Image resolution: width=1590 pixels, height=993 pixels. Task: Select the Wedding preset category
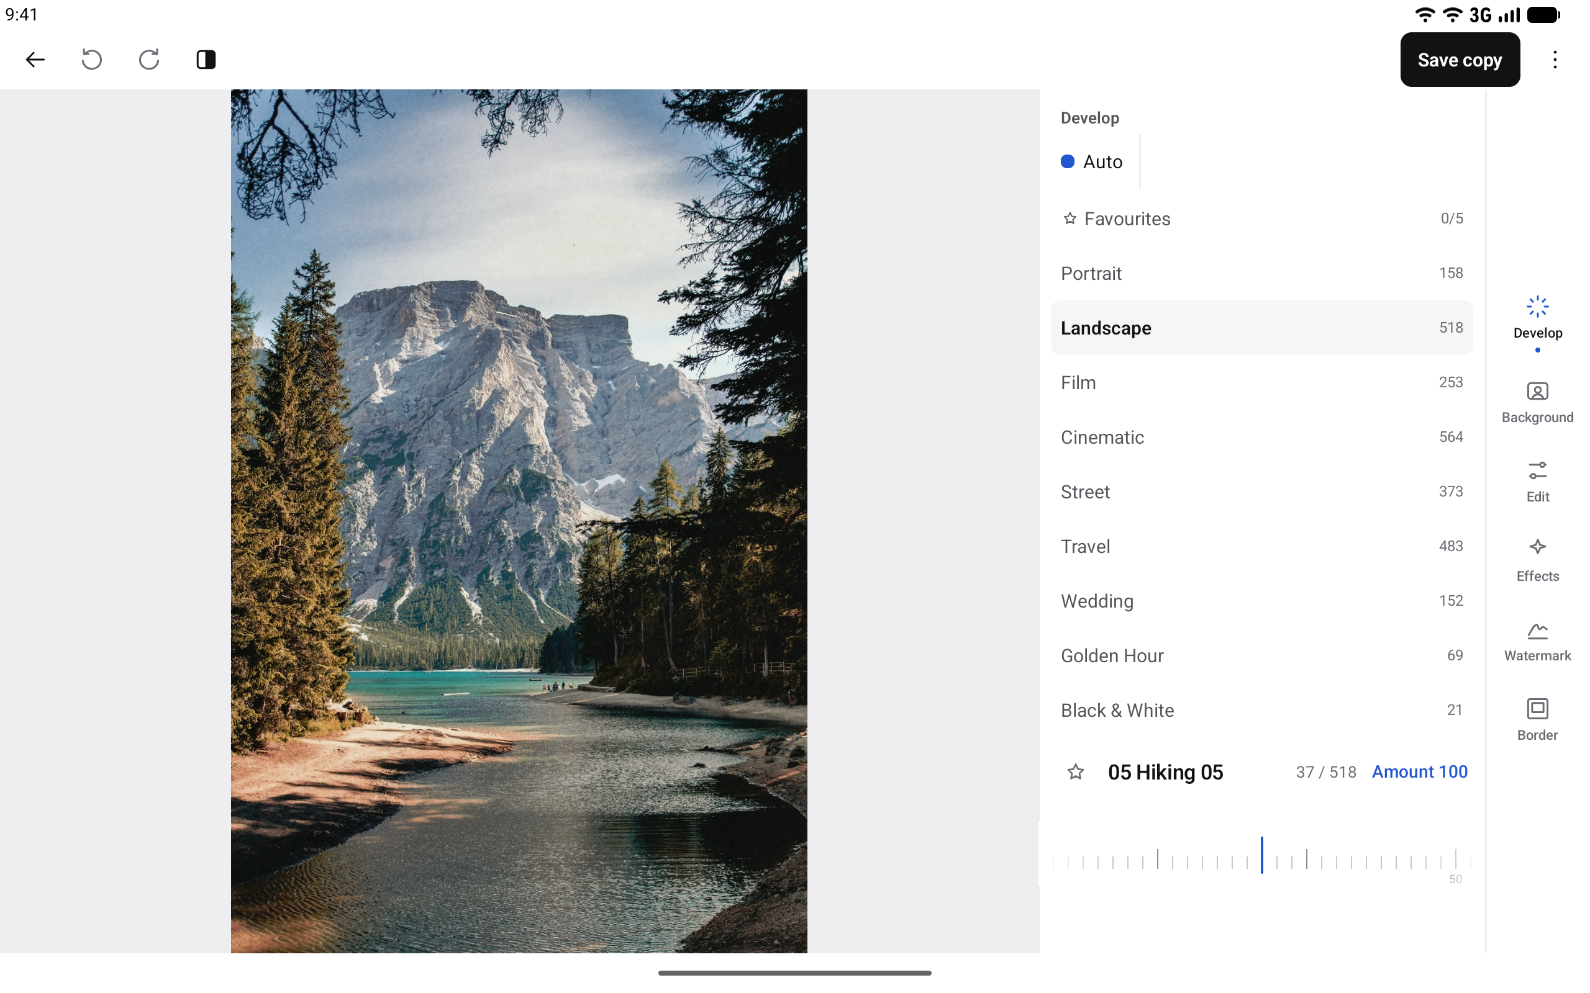(1261, 600)
